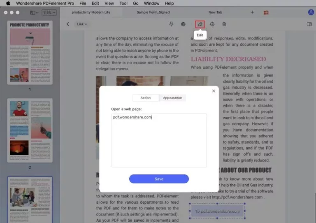
Task: Close the link dialog with X
Action: pyautogui.click(x=214, y=91)
